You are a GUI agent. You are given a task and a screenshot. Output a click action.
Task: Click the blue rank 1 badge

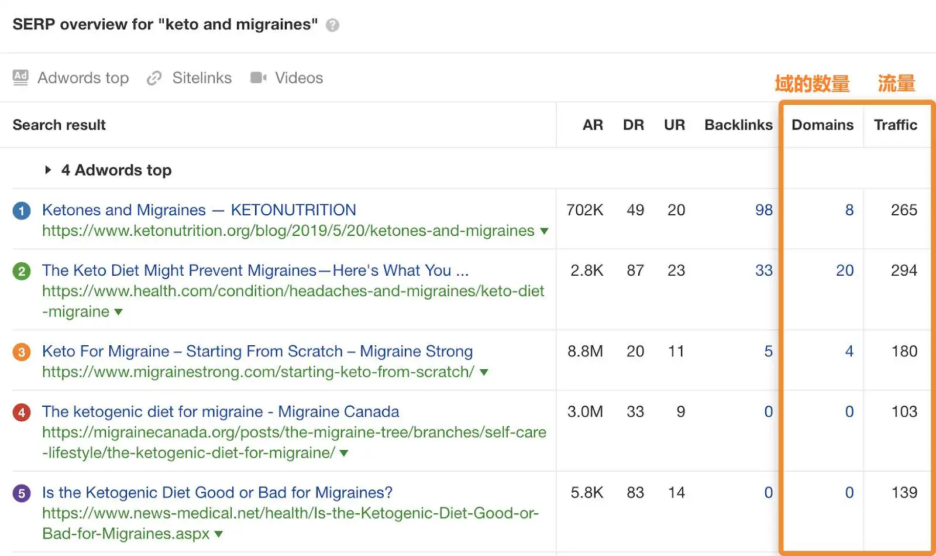pos(22,211)
